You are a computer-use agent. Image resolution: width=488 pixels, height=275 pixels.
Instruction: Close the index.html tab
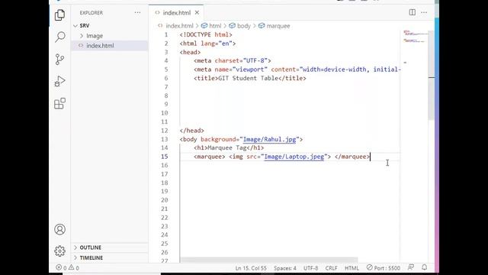click(197, 13)
